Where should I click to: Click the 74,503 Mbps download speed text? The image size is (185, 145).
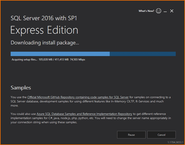coord(77,59)
